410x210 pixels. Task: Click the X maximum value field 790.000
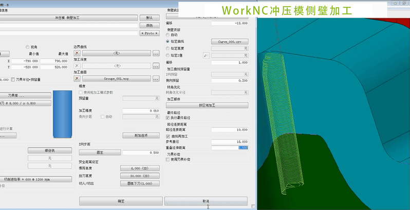54,61
